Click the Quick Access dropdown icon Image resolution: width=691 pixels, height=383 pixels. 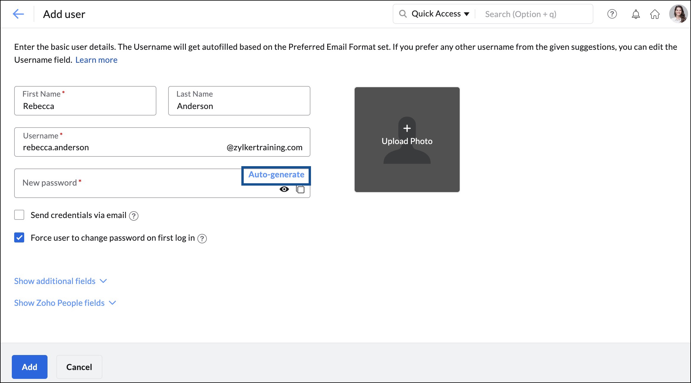467,13
